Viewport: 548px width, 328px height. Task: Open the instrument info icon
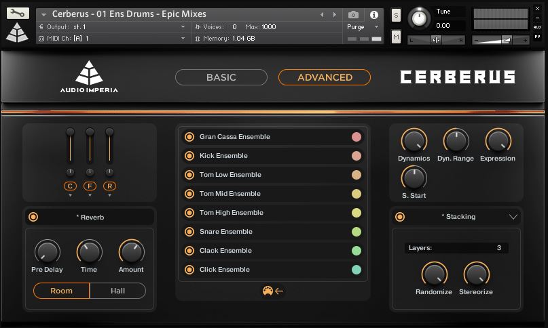(374, 15)
